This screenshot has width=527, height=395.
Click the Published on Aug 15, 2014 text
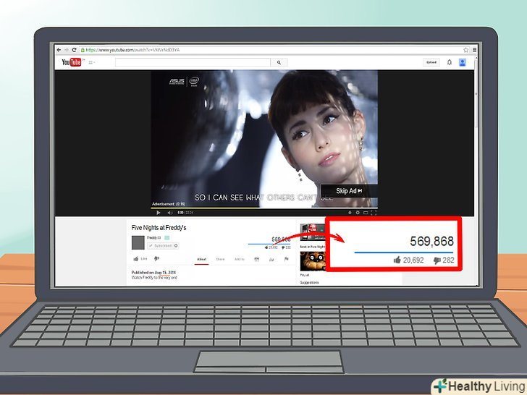(x=153, y=273)
